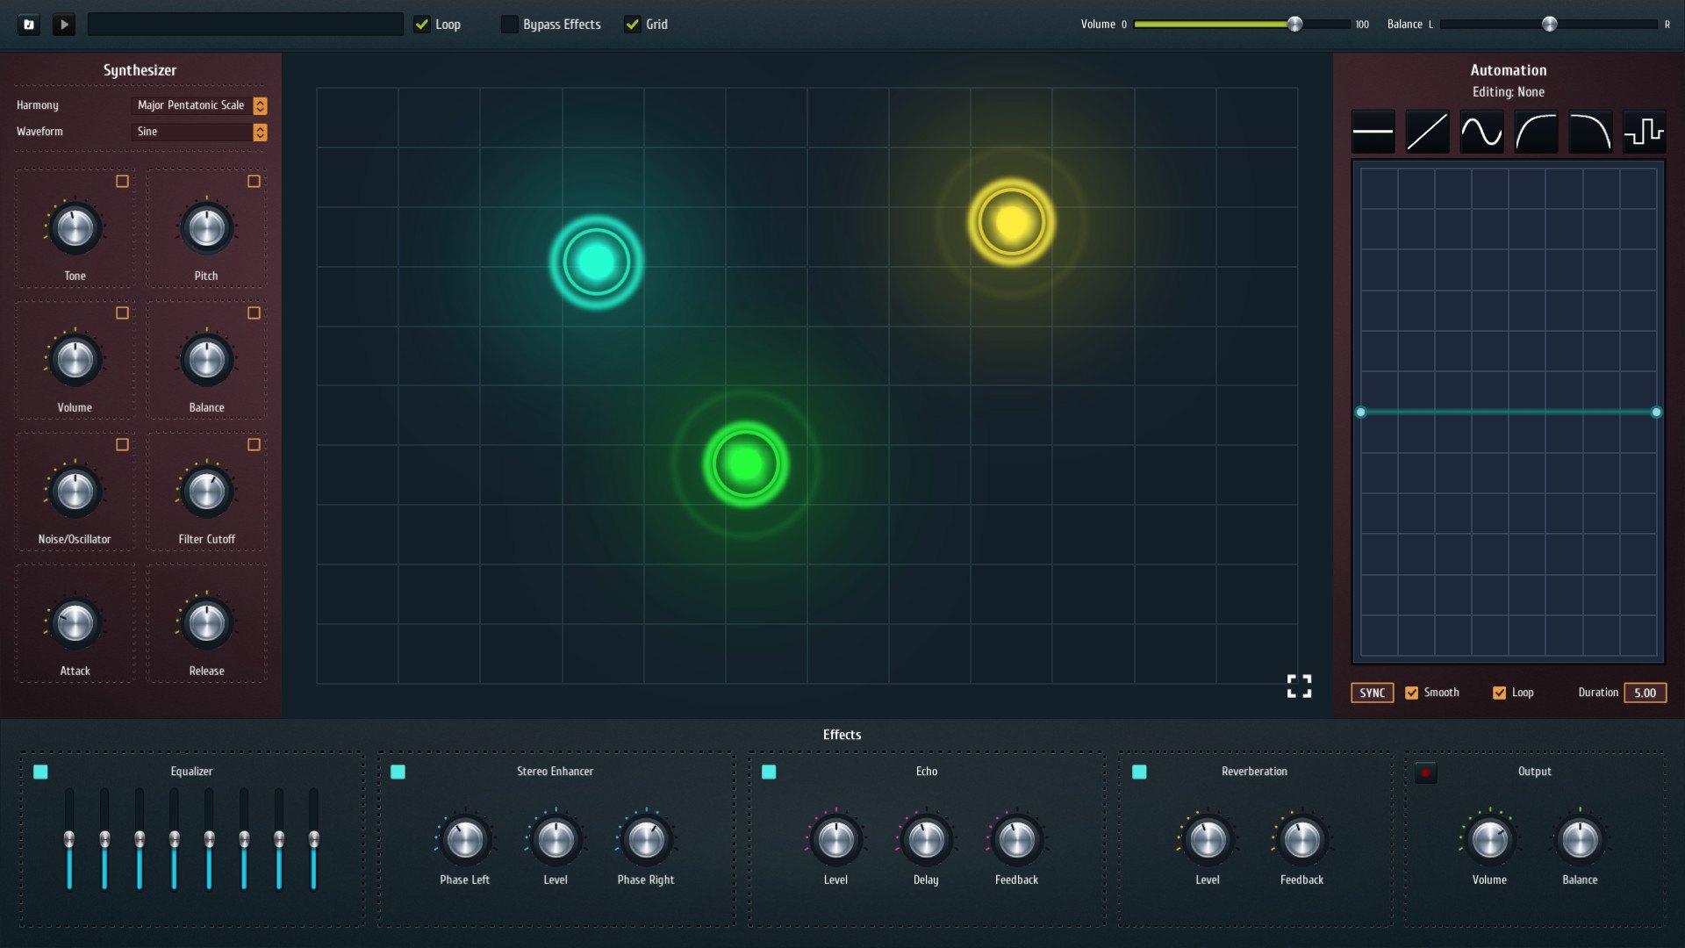Disable the Loop checkbox in the toolbar
1685x948 pixels.
pos(422,25)
